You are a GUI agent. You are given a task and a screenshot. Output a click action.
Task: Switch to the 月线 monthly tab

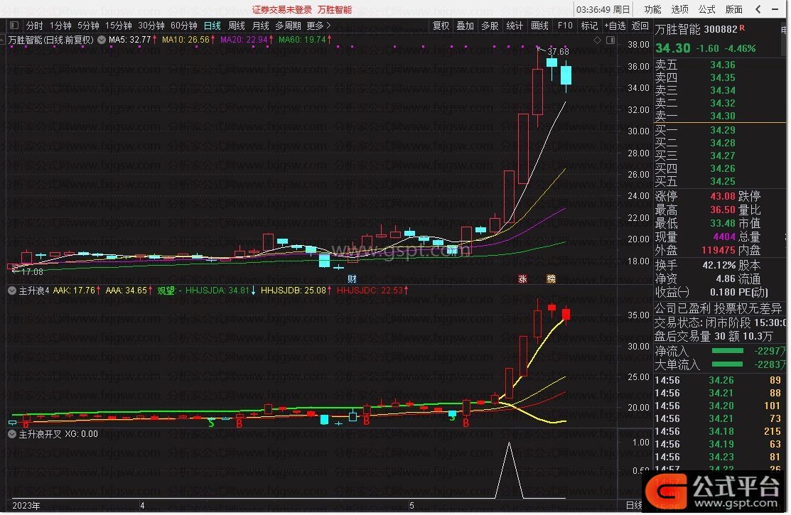[x=261, y=26]
